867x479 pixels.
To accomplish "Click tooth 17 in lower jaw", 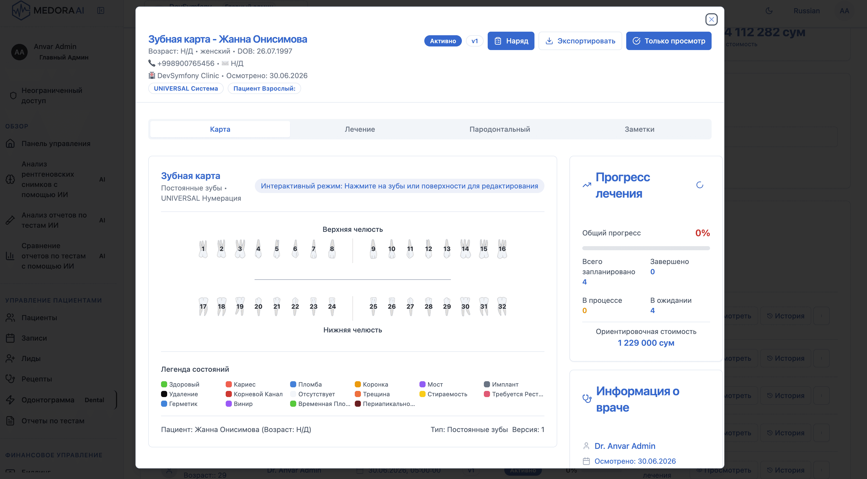I will tap(203, 306).
